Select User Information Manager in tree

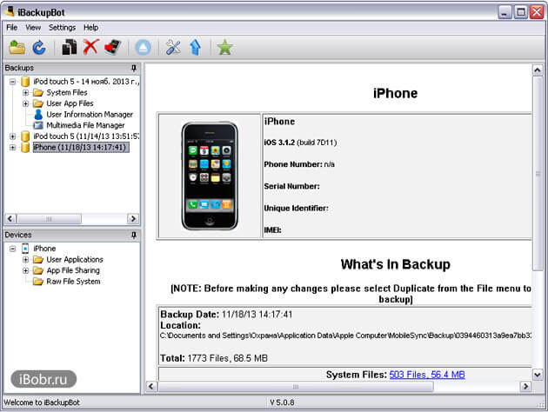tap(89, 115)
